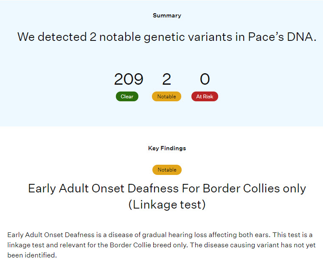Click the red At Risk badge

(x=205, y=97)
